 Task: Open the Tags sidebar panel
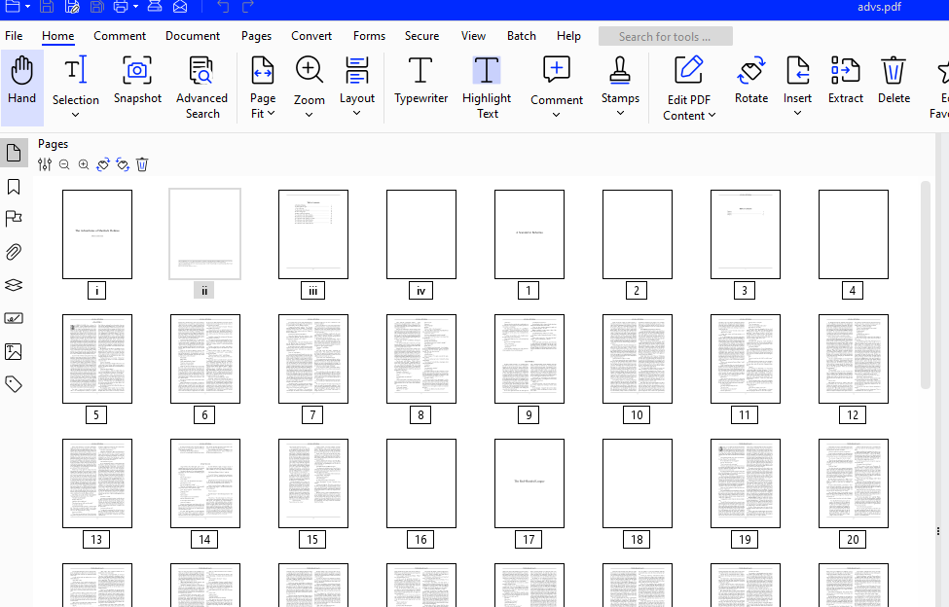(x=14, y=384)
